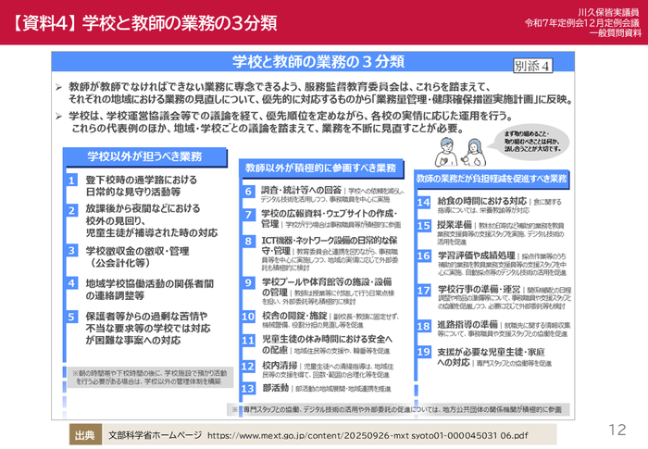The width and height of the screenshot is (648, 449).
Task: Click the 学校と教師の業務の3分類 blue title banner
Action: click(x=318, y=62)
